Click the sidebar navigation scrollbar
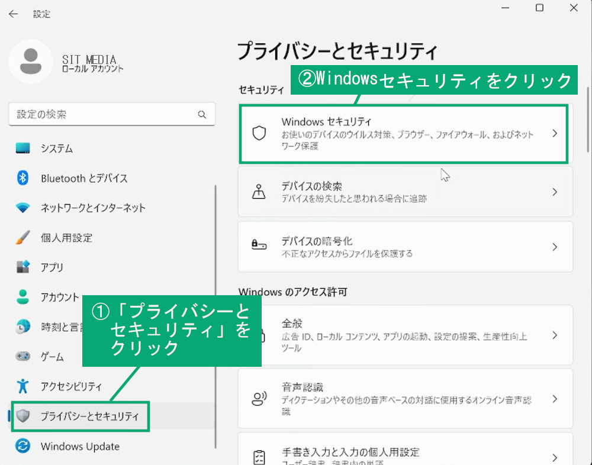 tap(215, 317)
